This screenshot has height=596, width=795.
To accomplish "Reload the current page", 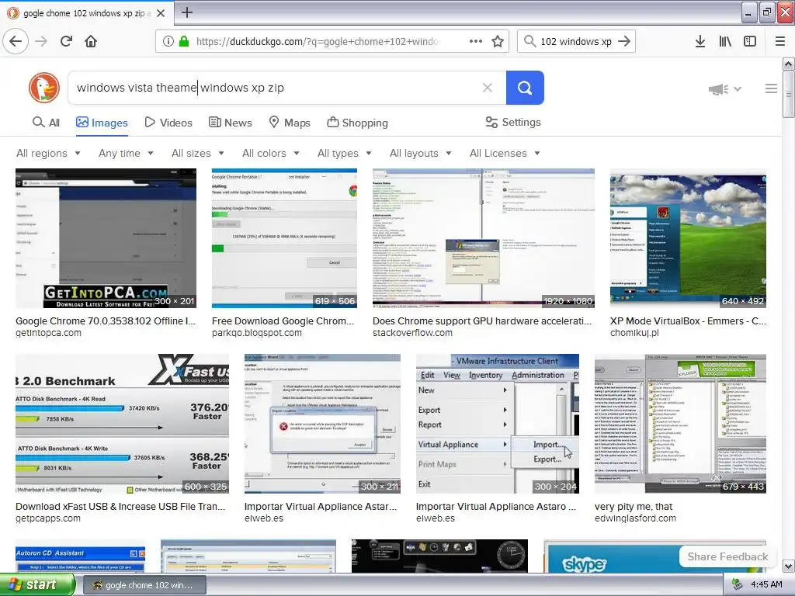I will (67, 41).
